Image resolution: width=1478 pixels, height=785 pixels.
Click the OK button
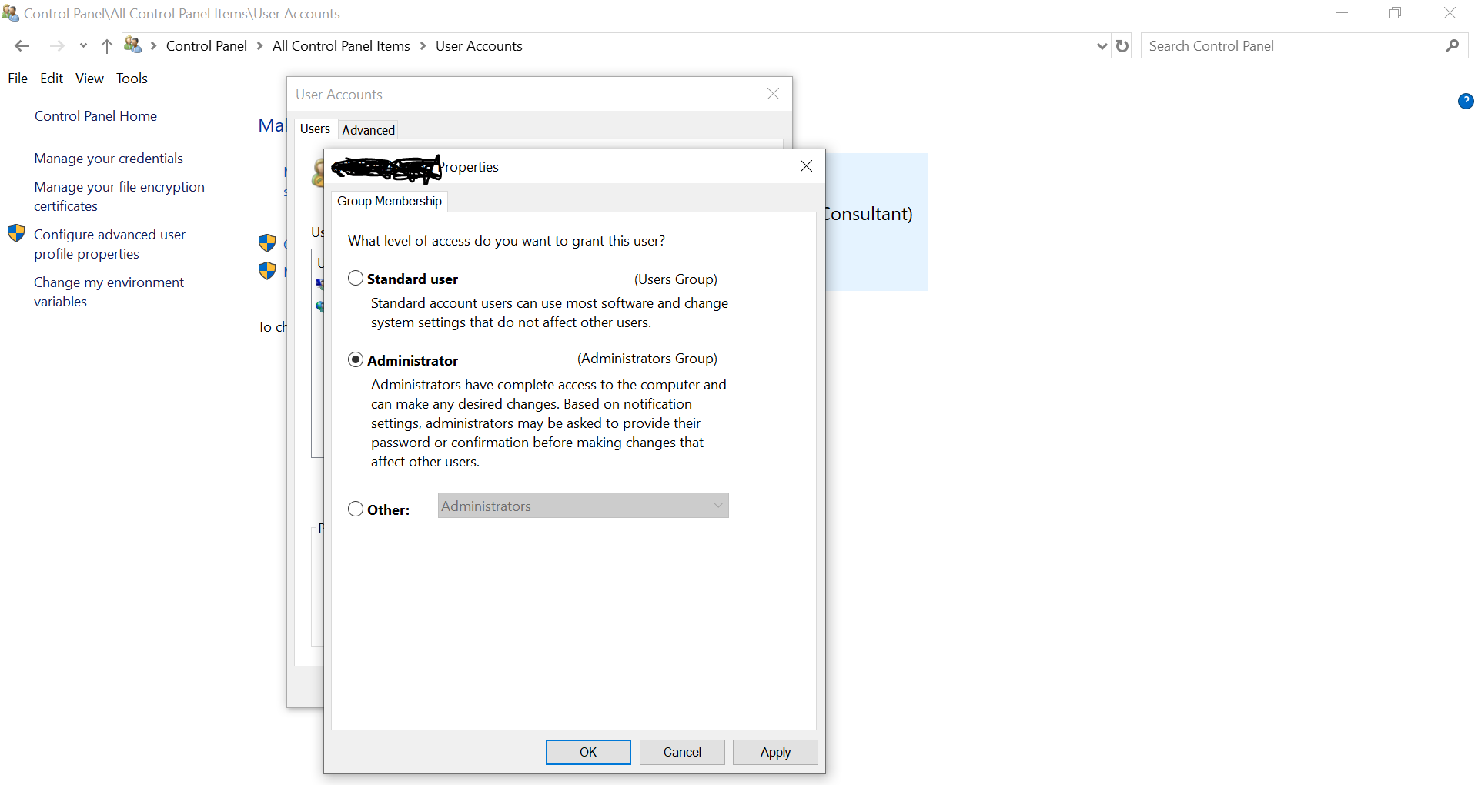tap(588, 752)
